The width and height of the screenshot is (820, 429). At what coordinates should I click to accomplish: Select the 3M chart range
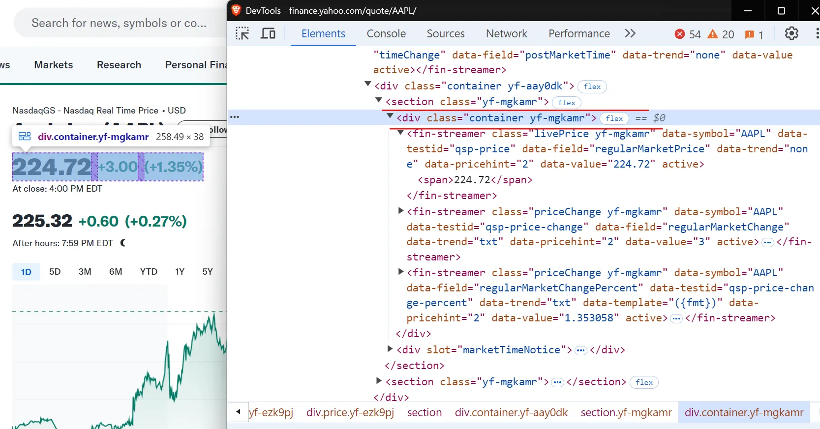[x=85, y=272]
